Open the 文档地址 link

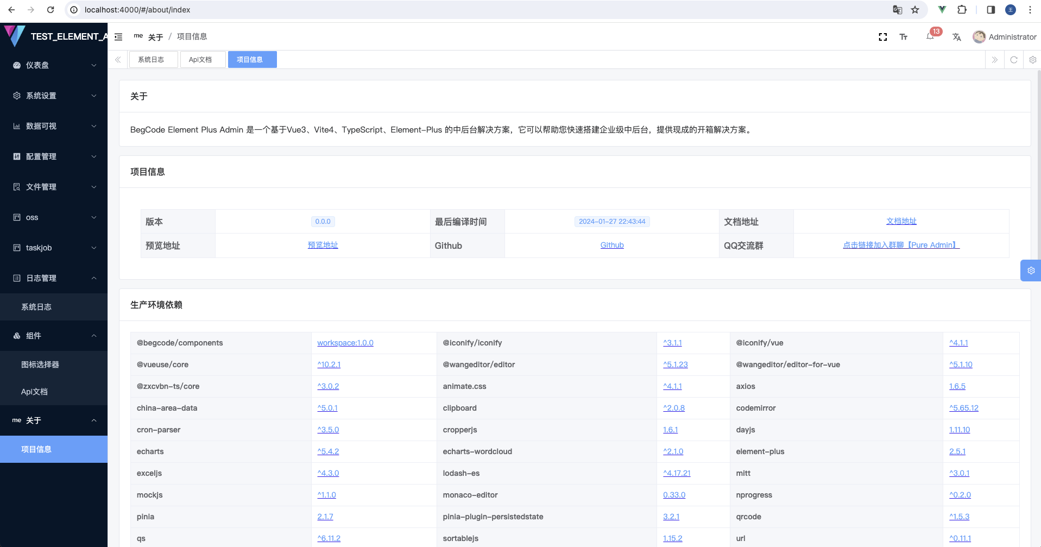[901, 221]
